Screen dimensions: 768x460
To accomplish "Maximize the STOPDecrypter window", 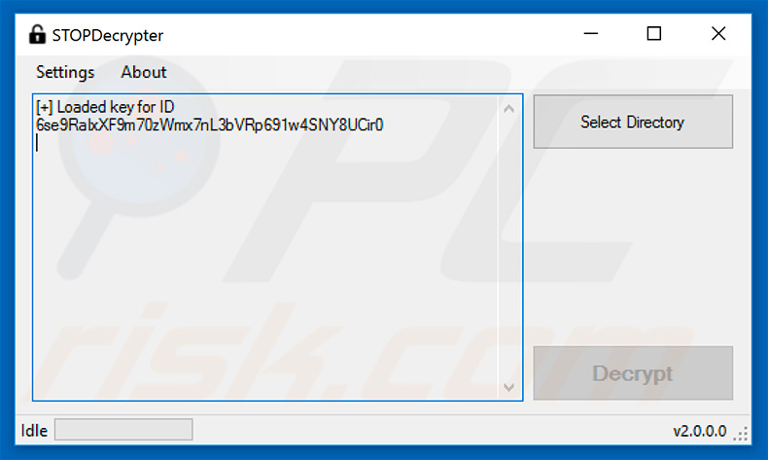I will tap(654, 34).
